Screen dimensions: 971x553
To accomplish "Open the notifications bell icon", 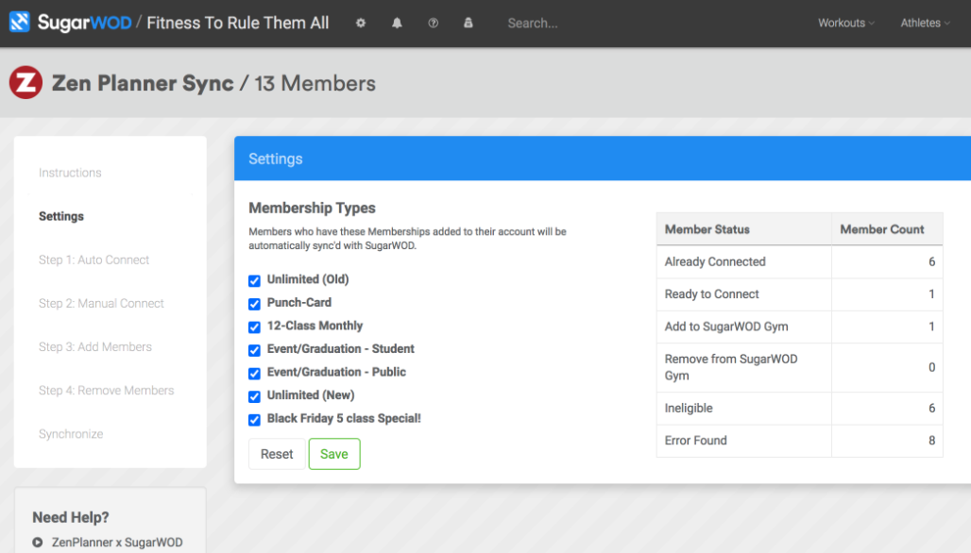I will (x=397, y=23).
